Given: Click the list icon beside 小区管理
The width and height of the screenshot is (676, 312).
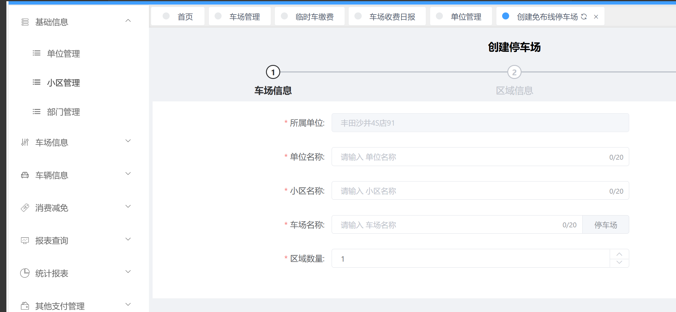Looking at the screenshot, I should (x=36, y=83).
